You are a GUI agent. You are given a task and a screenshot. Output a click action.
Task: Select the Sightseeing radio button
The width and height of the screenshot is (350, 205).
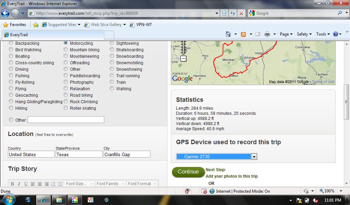click(112, 43)
